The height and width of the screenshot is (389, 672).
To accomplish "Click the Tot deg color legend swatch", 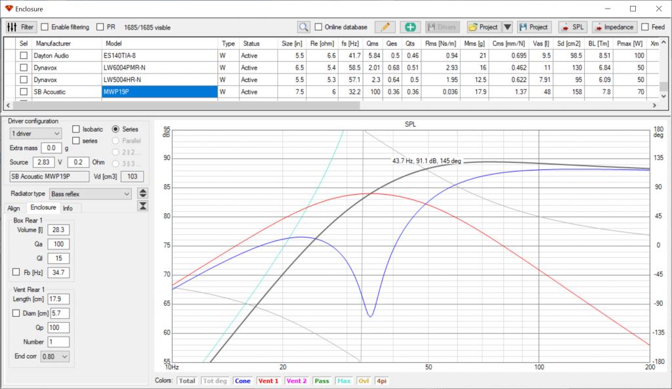I will click(x=215, y=381).
